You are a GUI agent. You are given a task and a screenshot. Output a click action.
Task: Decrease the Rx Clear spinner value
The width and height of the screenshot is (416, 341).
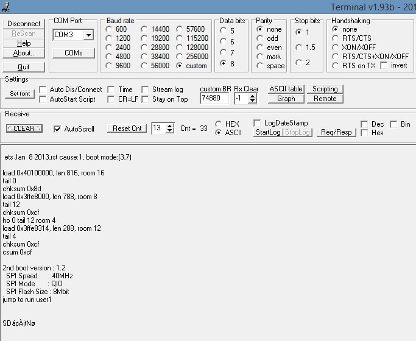(x=252, y=100)
